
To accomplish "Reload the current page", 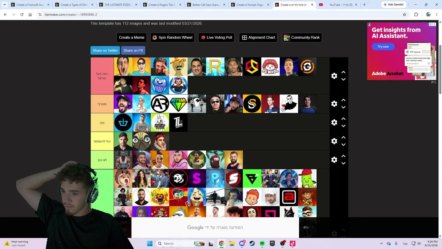I will (x=22, y=15).
